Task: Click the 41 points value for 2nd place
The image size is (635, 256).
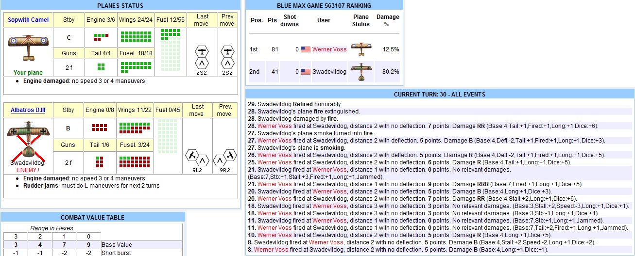Action: [x=274, y=72]
